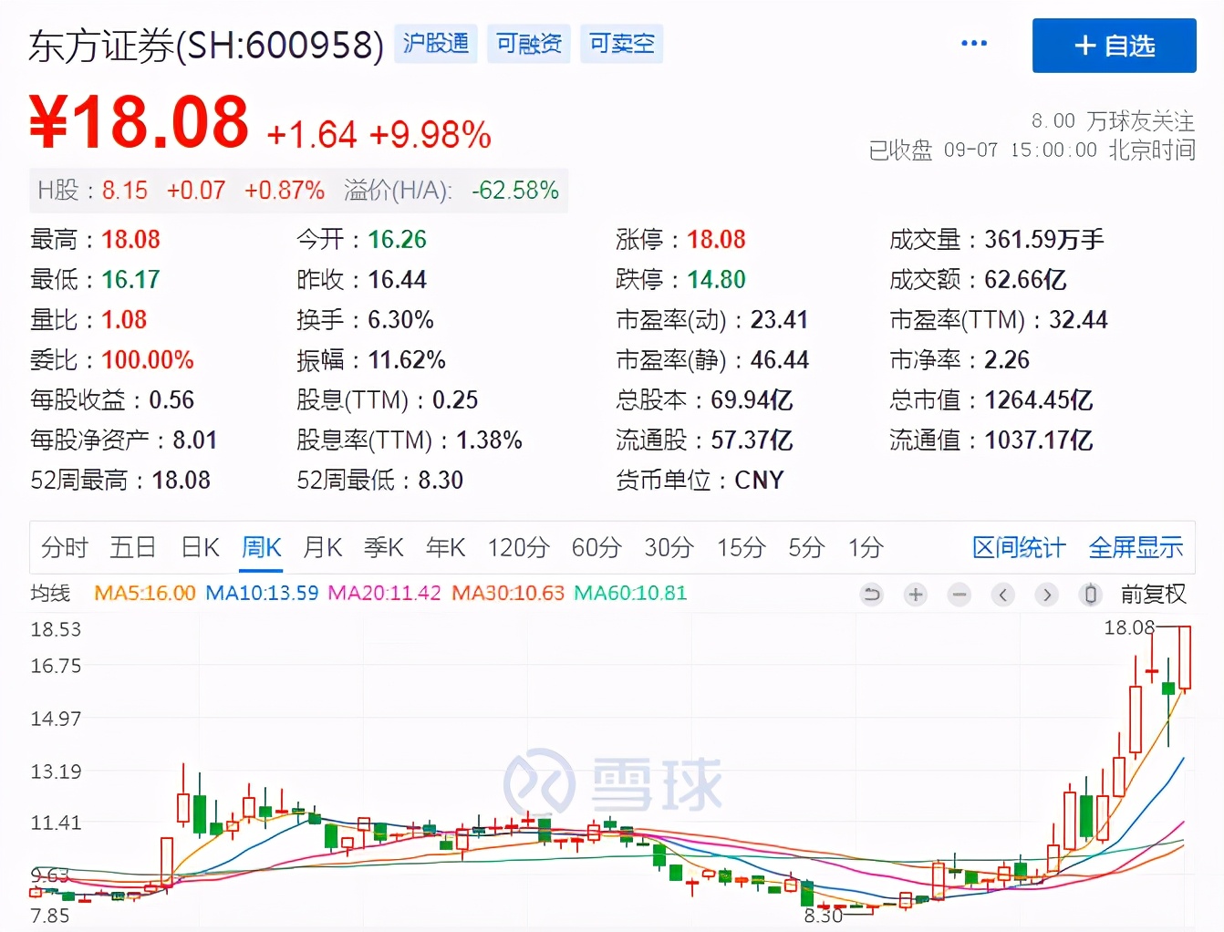Click the 可卖空 tag
Screen dimensions: 1224x932
621,44
